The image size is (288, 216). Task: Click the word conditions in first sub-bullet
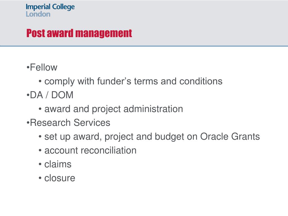point(201,81)
